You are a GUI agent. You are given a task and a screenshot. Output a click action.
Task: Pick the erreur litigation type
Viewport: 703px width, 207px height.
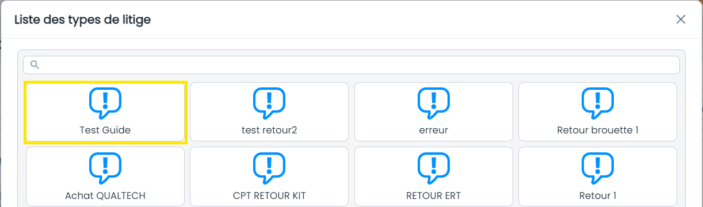click(x=434, y=112)
